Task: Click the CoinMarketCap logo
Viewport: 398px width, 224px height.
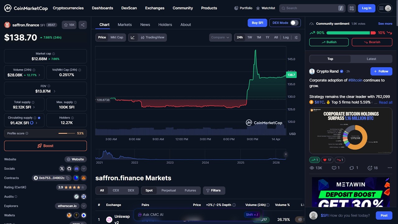Action: 26,8
